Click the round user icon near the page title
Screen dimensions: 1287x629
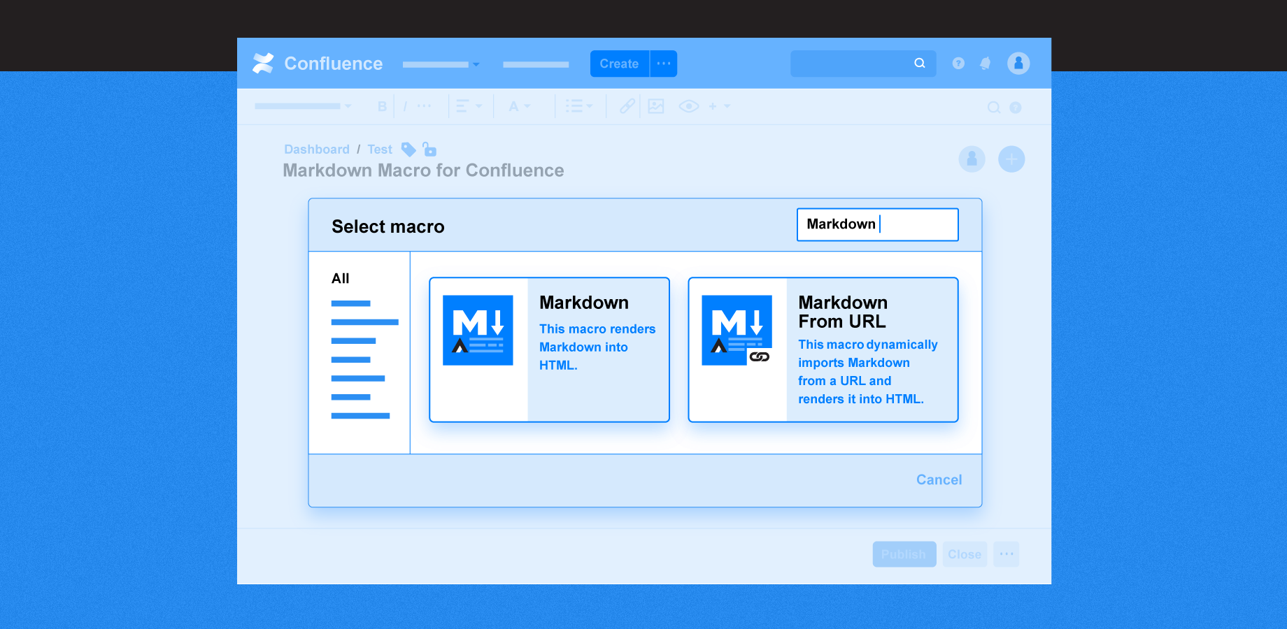pos(972,159)
